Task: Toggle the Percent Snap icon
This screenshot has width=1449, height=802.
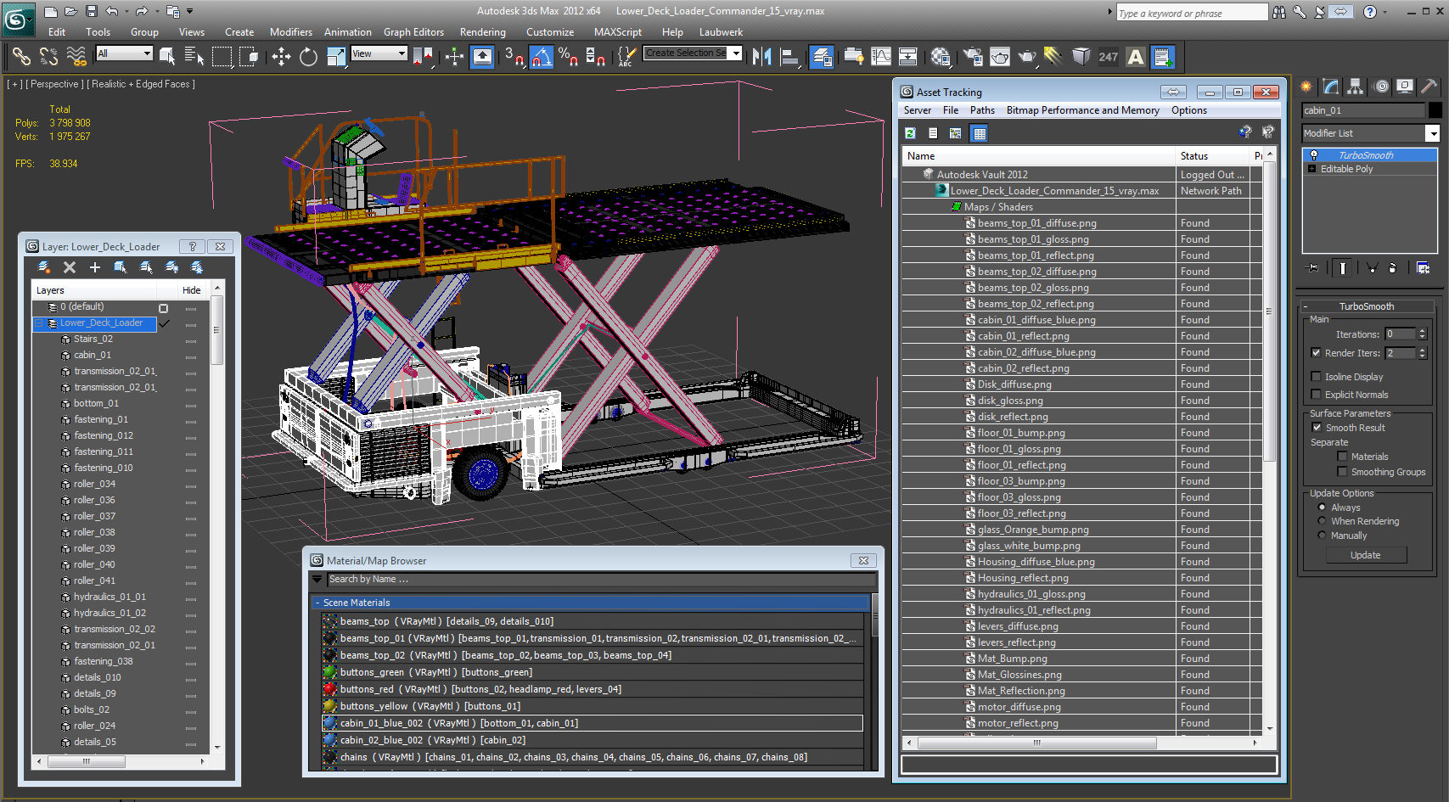Action: point(569,57)
